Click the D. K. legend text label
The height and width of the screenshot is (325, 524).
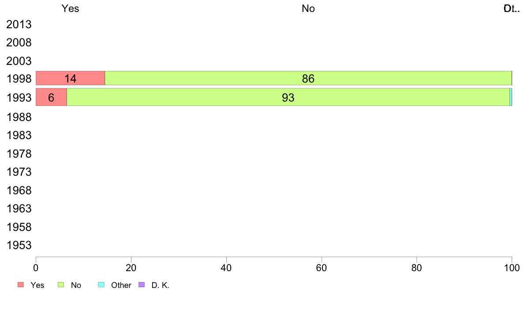(x=161, y=285)
